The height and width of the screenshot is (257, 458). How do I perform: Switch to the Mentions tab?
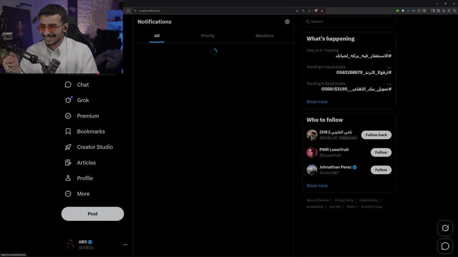[x=264, y=36]
